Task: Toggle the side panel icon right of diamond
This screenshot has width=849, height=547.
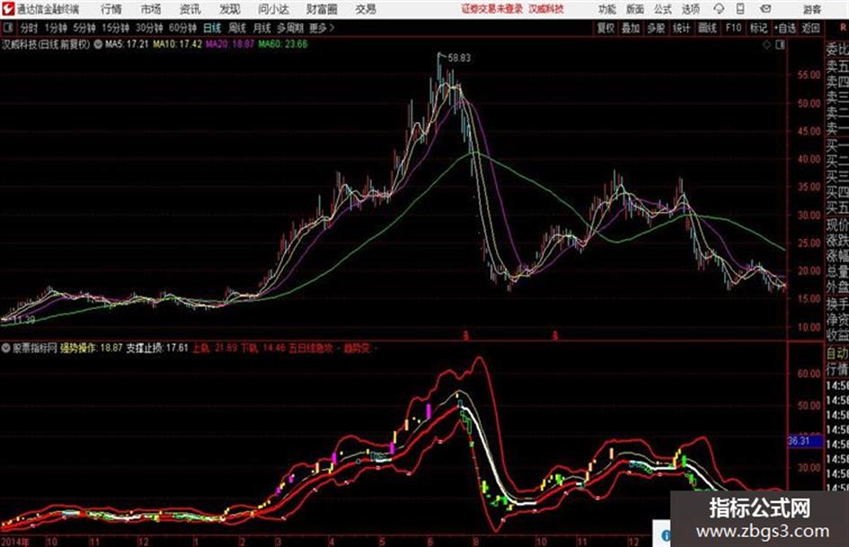Action: 780,45
